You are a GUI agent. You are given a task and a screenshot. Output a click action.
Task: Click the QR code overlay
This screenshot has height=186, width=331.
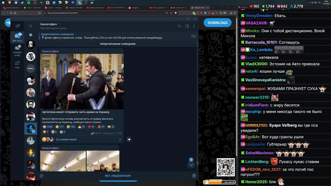(226, 167)
